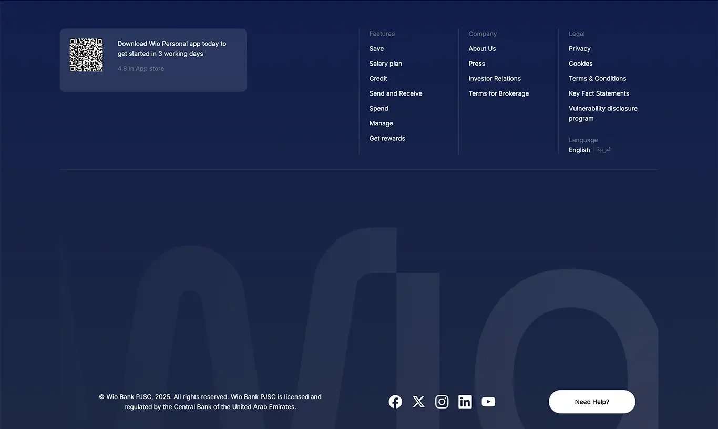This screenshot has width=718, height=429.
Task: Click the Legal column heading
Action: pos(577,34)
